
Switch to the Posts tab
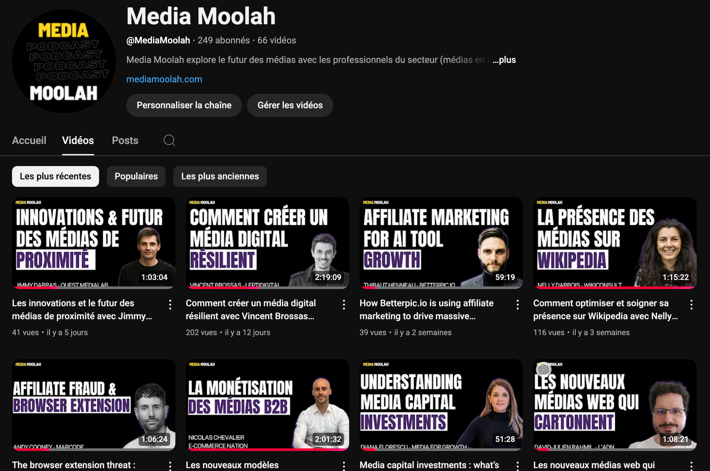pyautogui.click(x=125, y=140)
